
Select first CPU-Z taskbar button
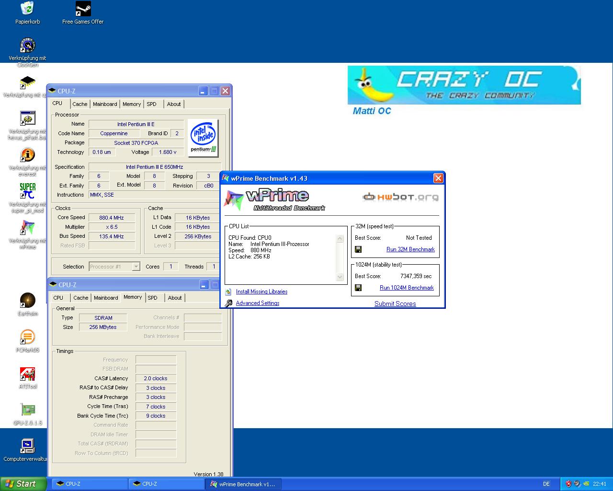click(90, 484)
